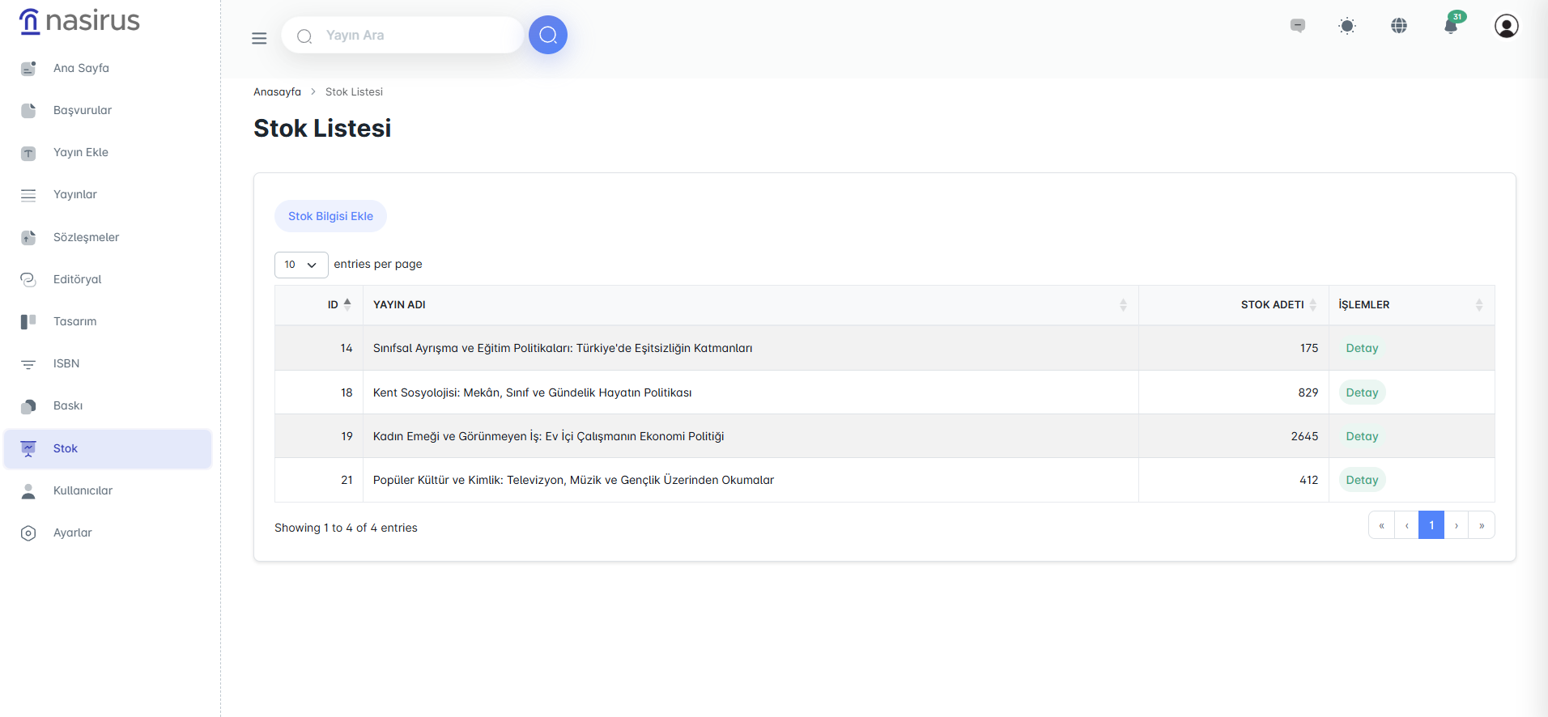
Task: Click the nasirus logo
Action: [x=79, y=21]
